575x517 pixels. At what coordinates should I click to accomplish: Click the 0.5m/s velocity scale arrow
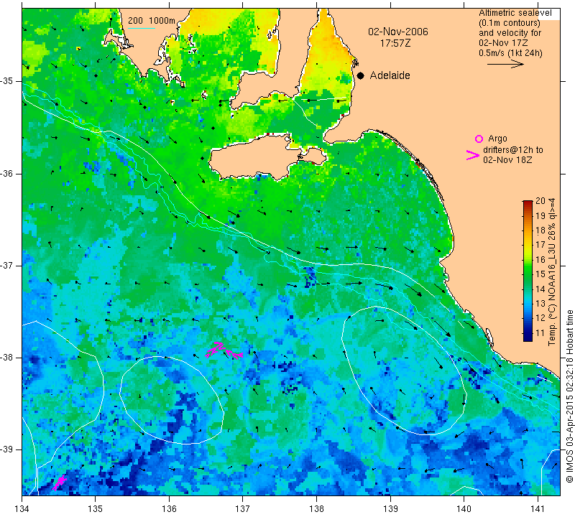click(x=505, y=64)
